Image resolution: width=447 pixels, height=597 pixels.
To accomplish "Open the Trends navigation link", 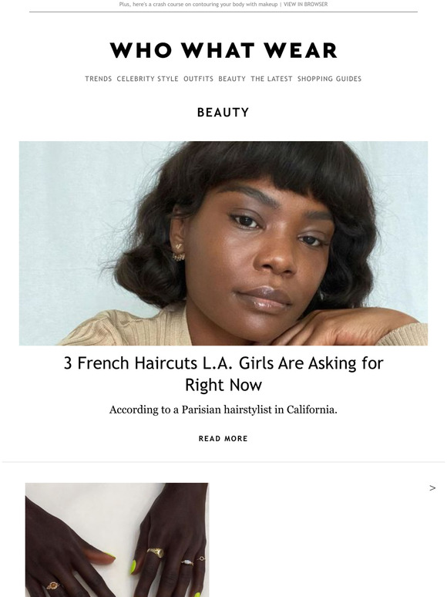I will (x=99, y=79).
